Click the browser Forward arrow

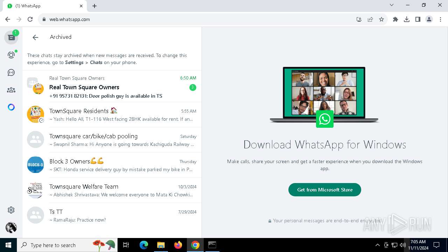[19, 20]
